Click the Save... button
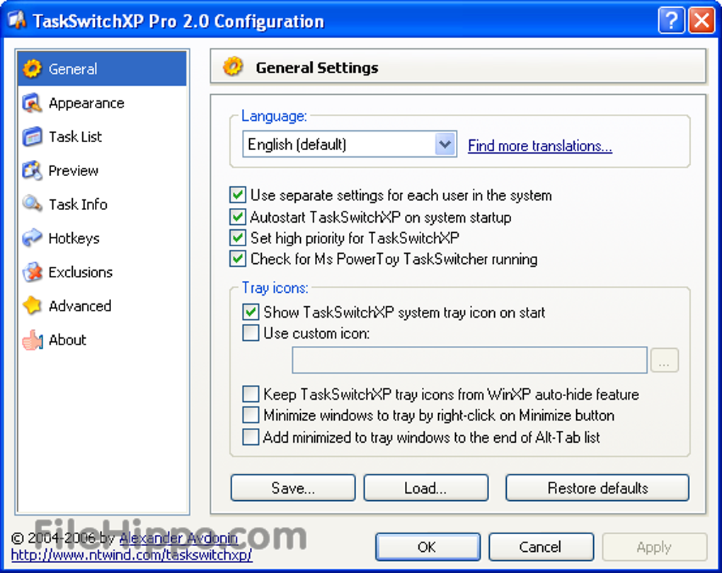The height and width of the screenshot is (573, 722). click(293, 488)
